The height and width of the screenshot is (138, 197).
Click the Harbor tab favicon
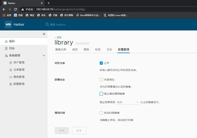(x=5, y=3)
